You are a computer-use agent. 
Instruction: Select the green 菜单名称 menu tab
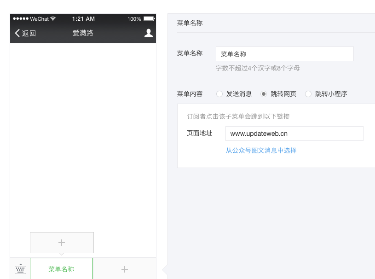61,269
